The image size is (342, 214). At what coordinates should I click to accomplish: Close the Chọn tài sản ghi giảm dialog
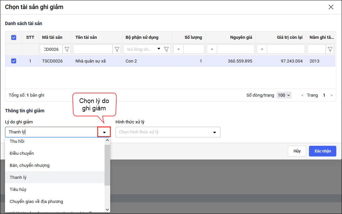pyautogui.click(x=331, y=7)
